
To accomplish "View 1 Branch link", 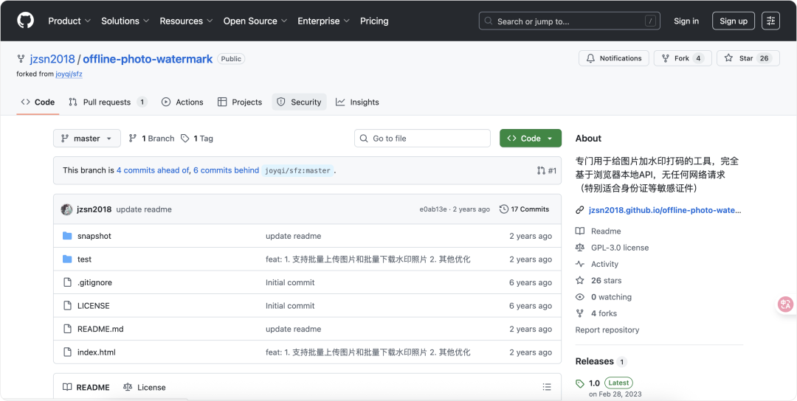I will point(151,138).
